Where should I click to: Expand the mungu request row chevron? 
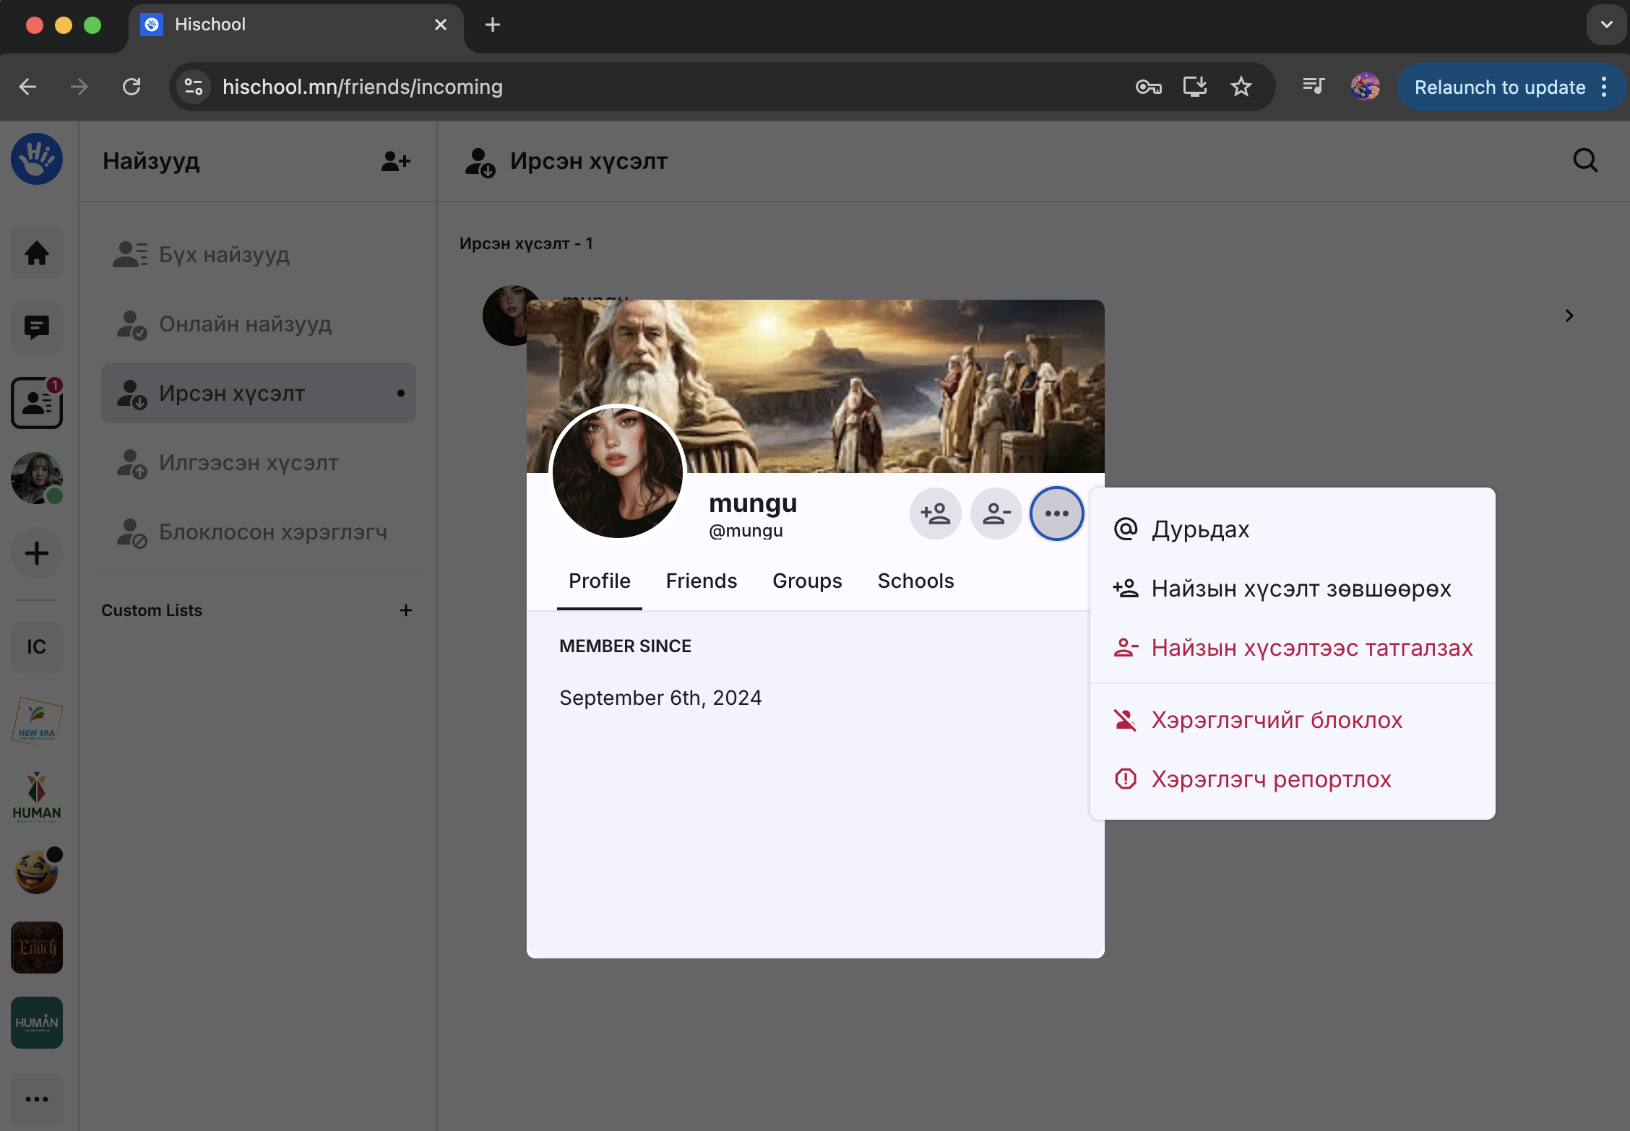point(1569,316)
